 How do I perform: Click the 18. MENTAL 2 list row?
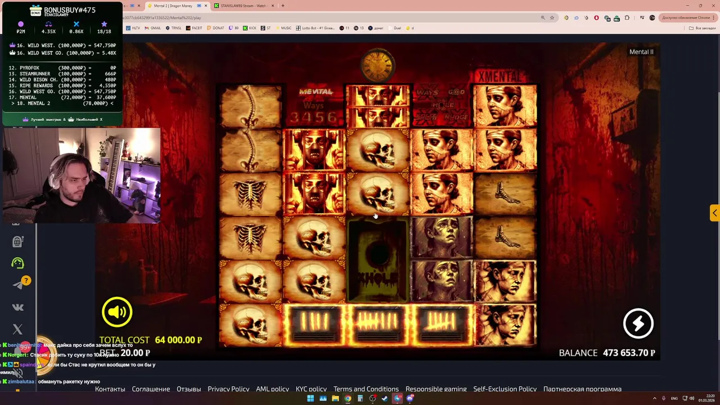[x=62, y=103]
